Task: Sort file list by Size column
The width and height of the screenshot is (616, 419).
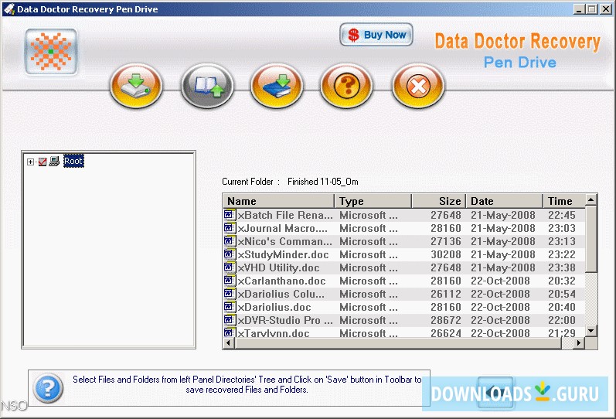Action: [438, 201]
